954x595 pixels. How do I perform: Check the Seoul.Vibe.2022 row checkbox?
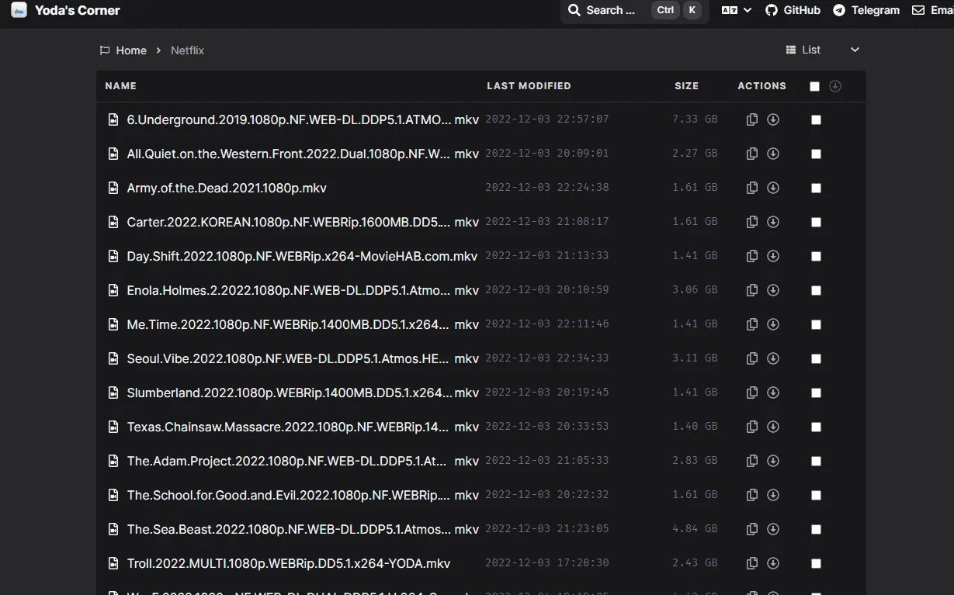point(816,358)
